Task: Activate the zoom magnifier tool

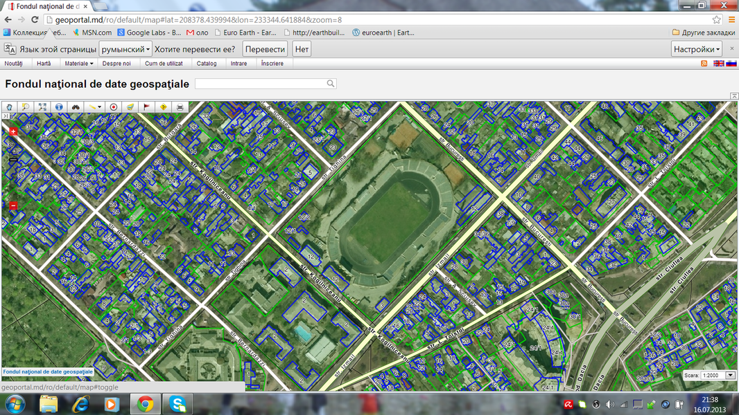Action: click(x=26, y=107)
